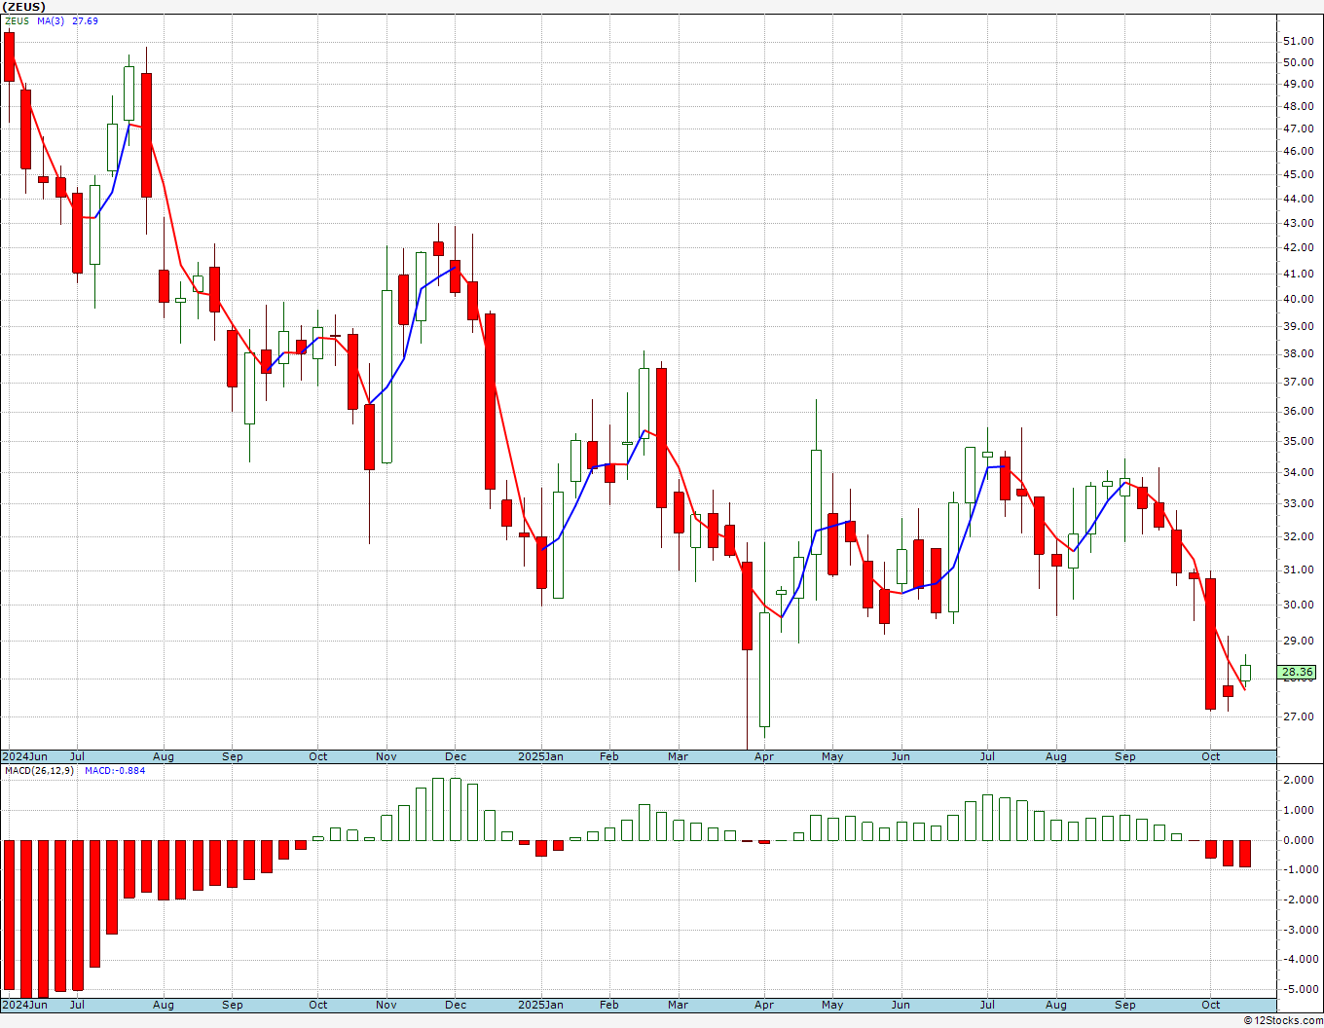Click 2024Jun on the price chart date axis
The width and height of the screenshot is (1324, 1028).
point(25,756)
